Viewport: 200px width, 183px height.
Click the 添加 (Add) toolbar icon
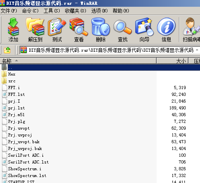[13, 27]
